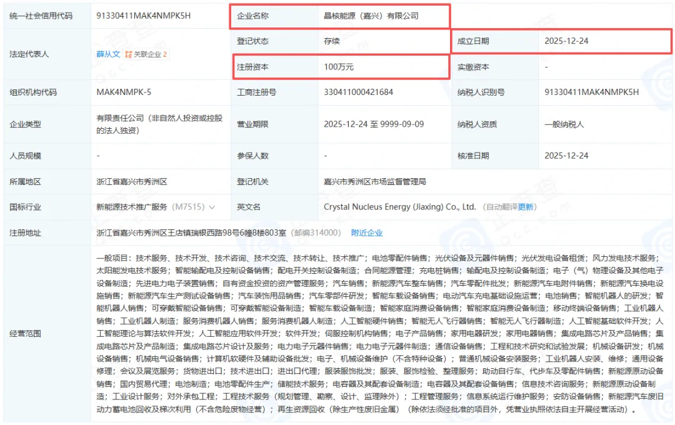The height and width of the screenshot is (425, 675).
Task: Click the 国标行业 label
Action: (x=25, y=207)
